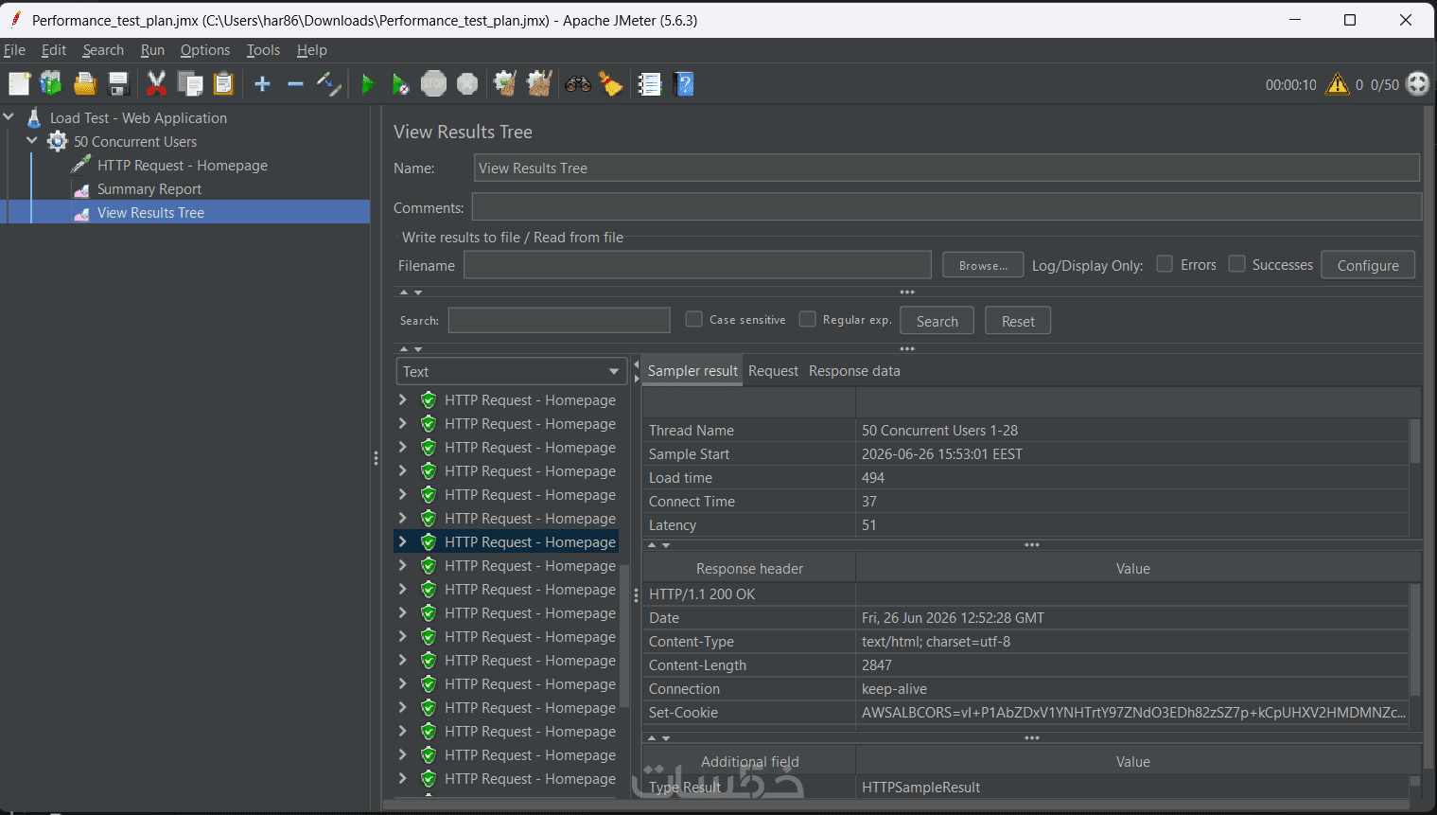Switch to the Sampler result tab
Image resolution: width=1437 pixels, height=815 pixels.
point(692,371)
